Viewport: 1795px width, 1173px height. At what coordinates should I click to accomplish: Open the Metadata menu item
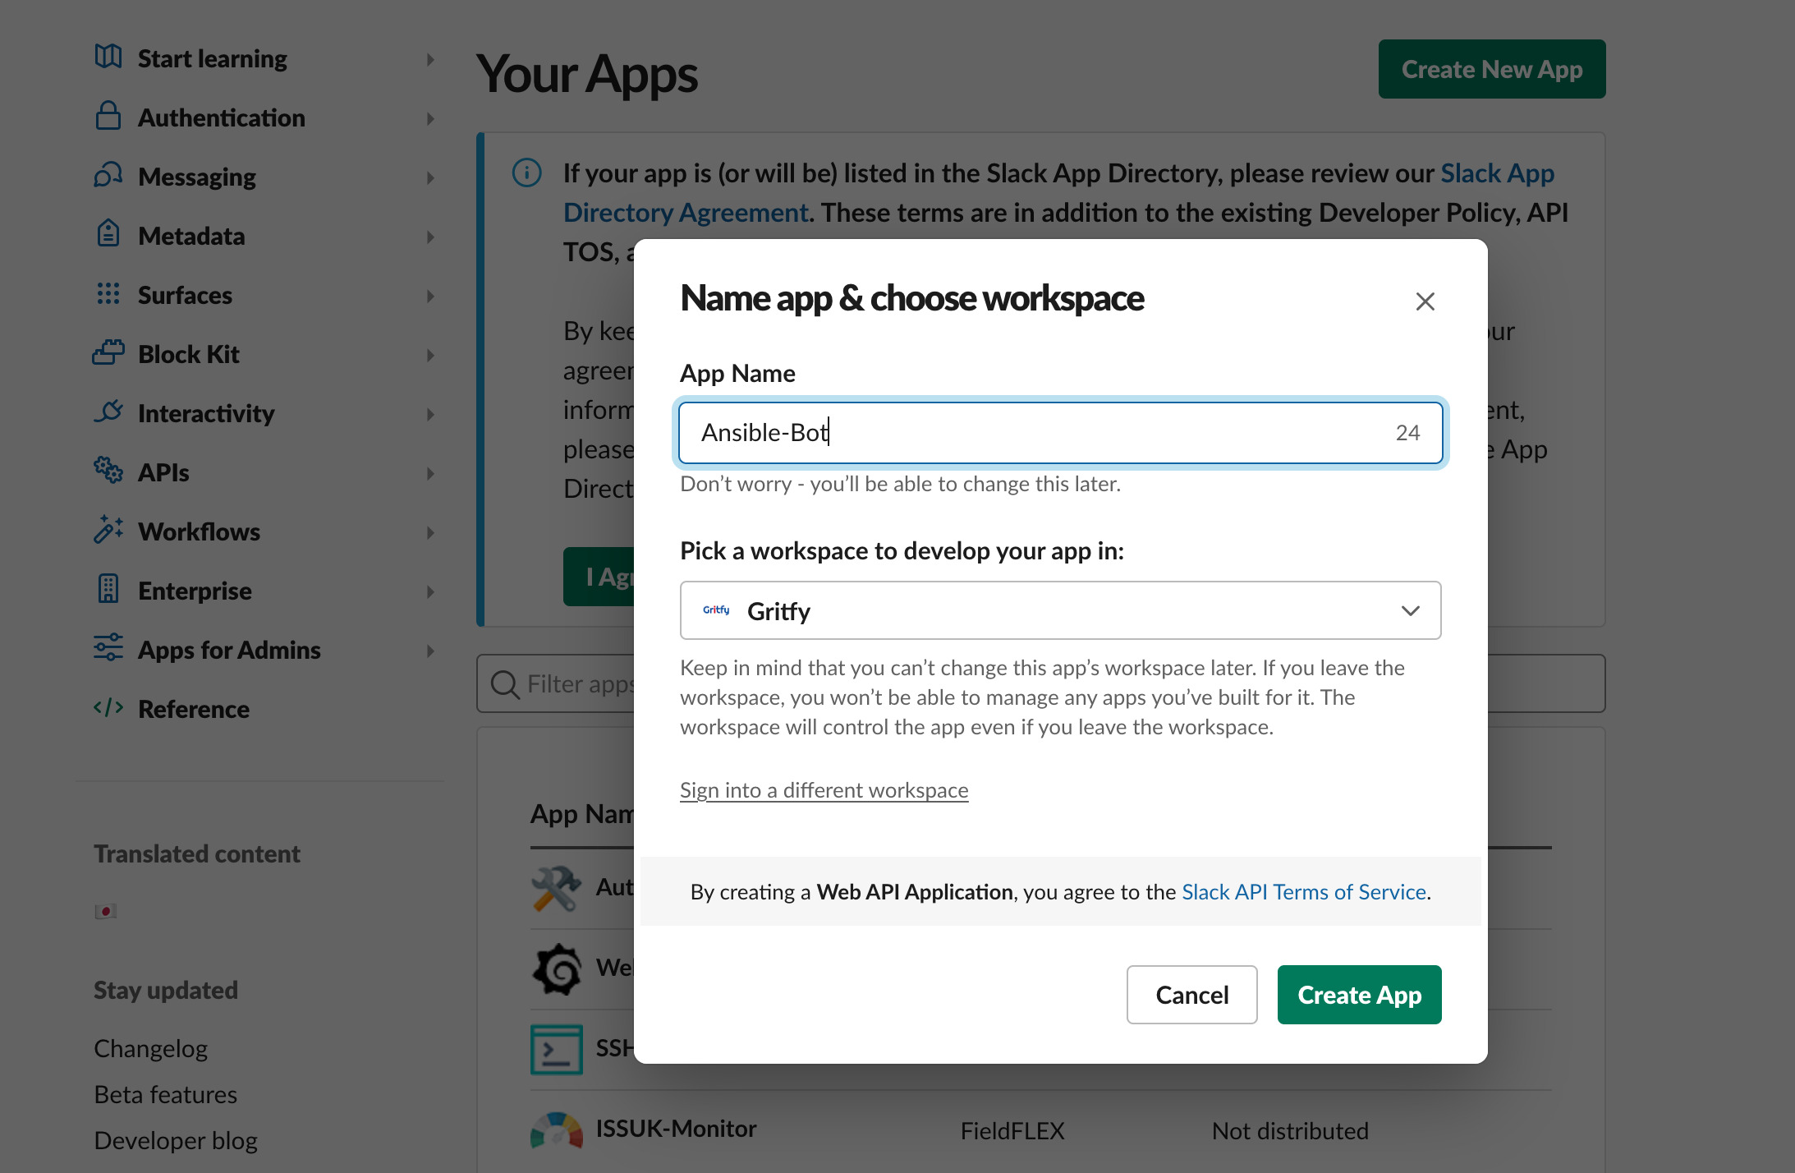[191, 236]
